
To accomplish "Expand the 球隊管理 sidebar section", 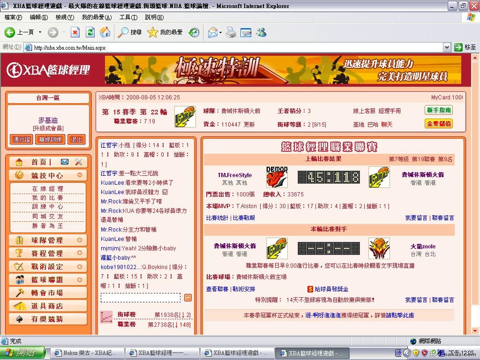I will click(x=80, y=240).
